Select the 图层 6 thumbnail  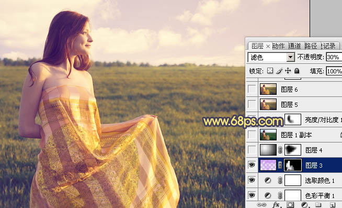pyautogui.click(x=268, y=89)
